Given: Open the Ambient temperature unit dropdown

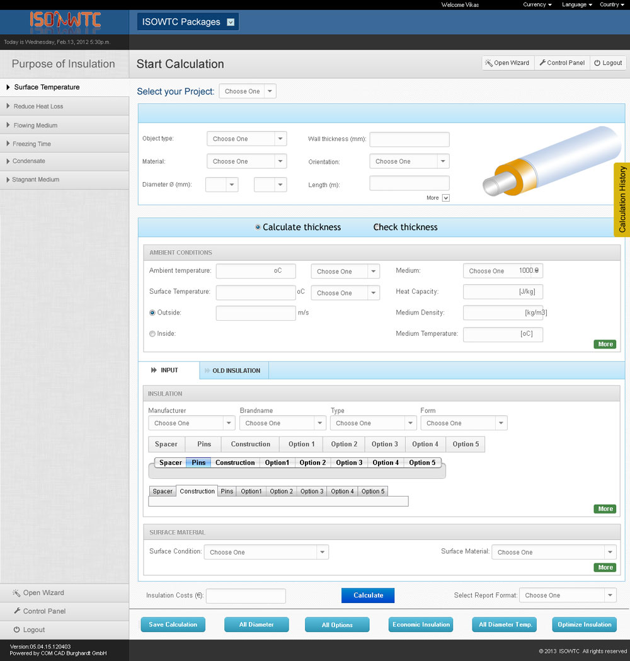Looking at the screenshot, I should click(x=345, y=271).
